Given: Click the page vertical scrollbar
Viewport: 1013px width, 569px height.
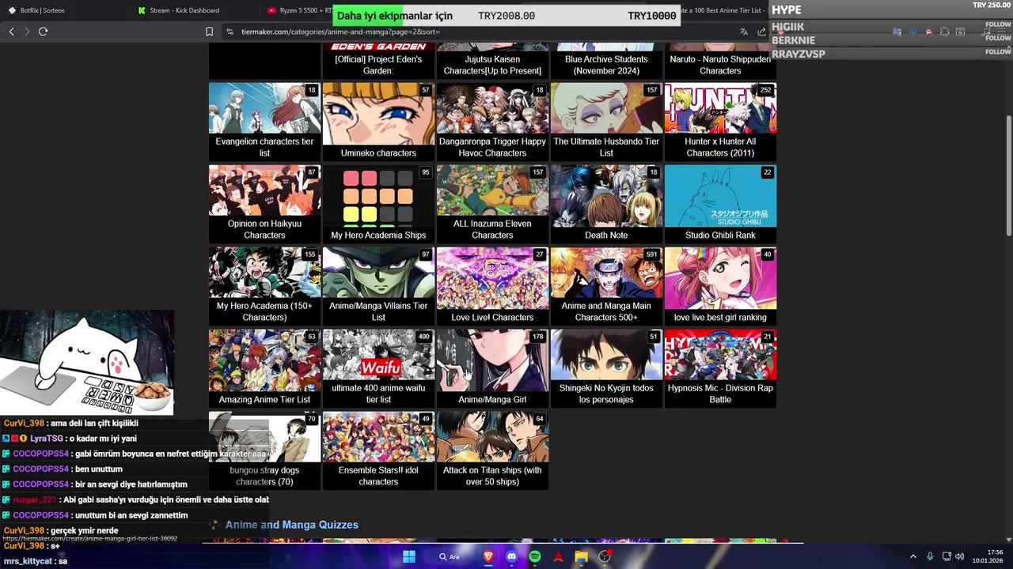Looking at the screenshot, I should 1008,175.
